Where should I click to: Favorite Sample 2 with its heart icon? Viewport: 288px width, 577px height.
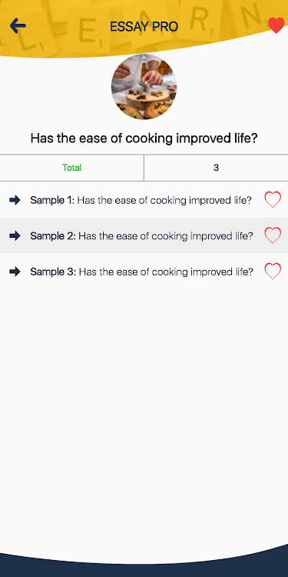point(273,235)
